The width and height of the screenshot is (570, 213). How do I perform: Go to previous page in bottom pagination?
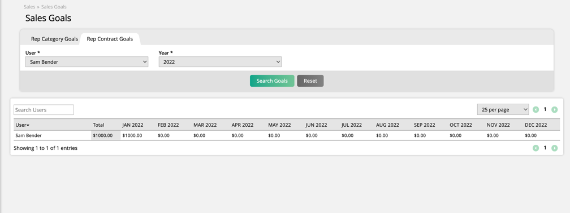[536, 148]
